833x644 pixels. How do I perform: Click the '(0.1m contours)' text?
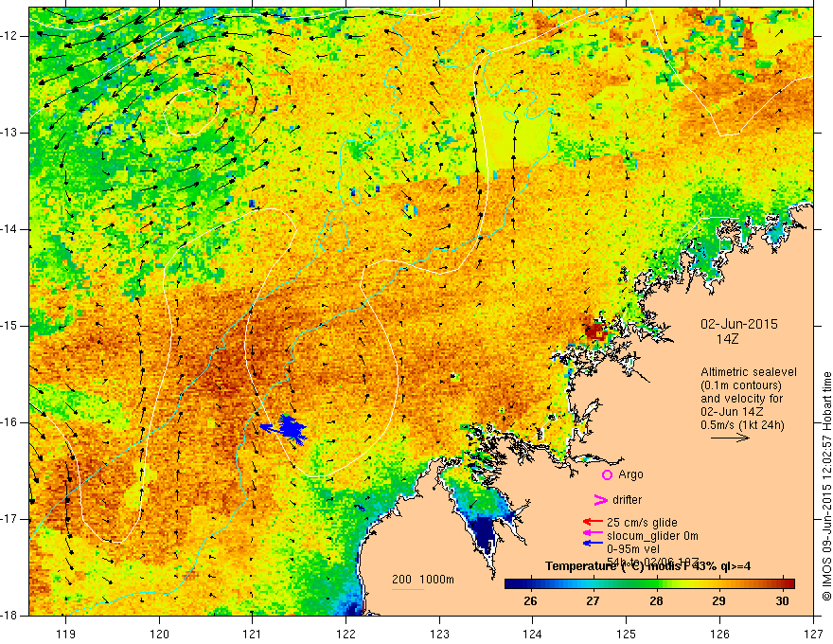coord(741,385)
